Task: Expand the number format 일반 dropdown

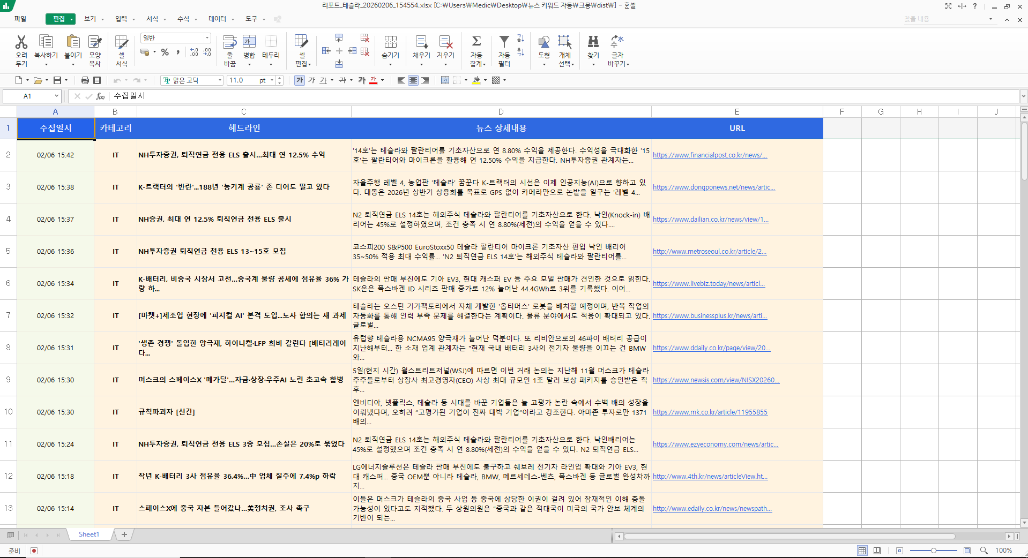Action: pos(207,38)
